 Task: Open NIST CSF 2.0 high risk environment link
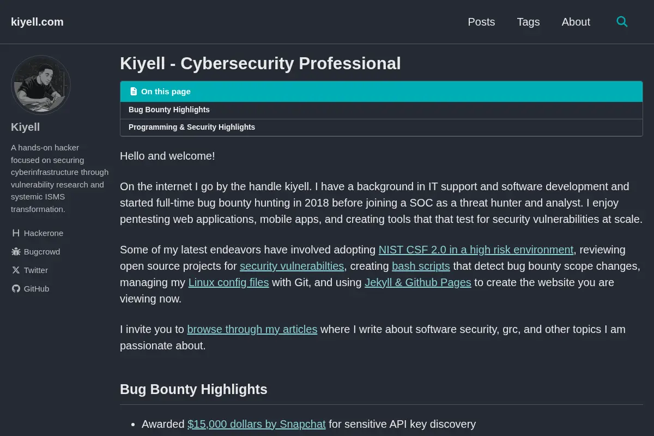point(476,250)
